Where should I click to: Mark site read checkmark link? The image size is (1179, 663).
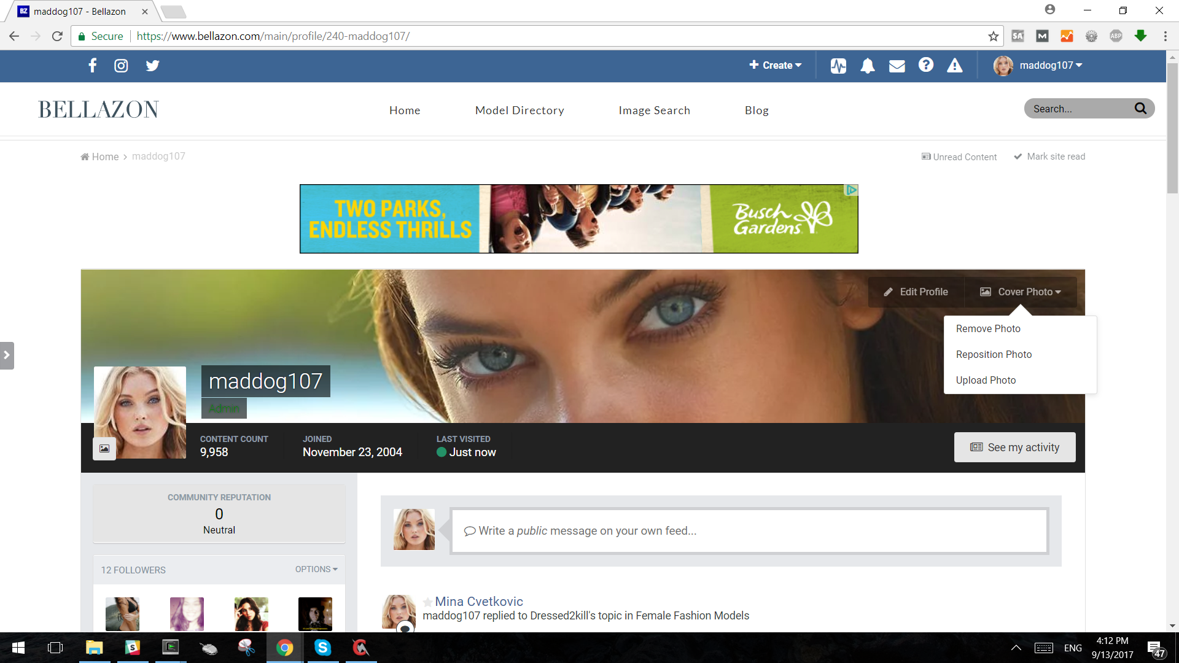click(1049, 157)
